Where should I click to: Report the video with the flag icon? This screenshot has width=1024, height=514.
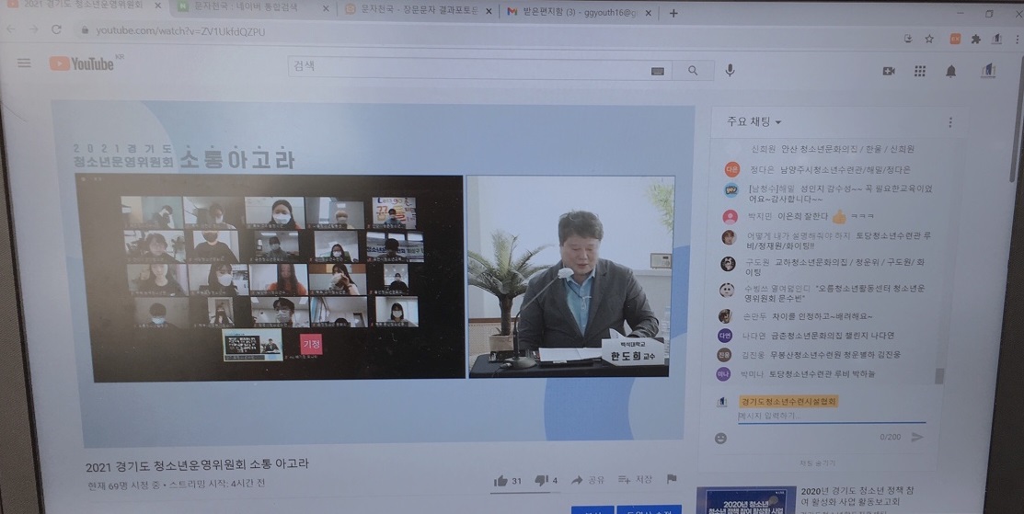[672, 479]
